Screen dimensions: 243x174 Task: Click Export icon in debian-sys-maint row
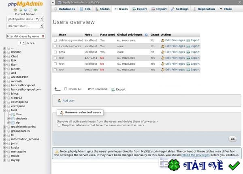click(x=188, y=40)
